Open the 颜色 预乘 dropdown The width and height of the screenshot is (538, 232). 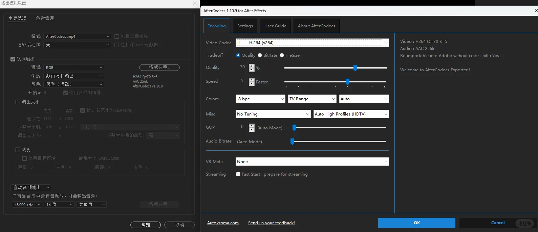pos(74,84)
